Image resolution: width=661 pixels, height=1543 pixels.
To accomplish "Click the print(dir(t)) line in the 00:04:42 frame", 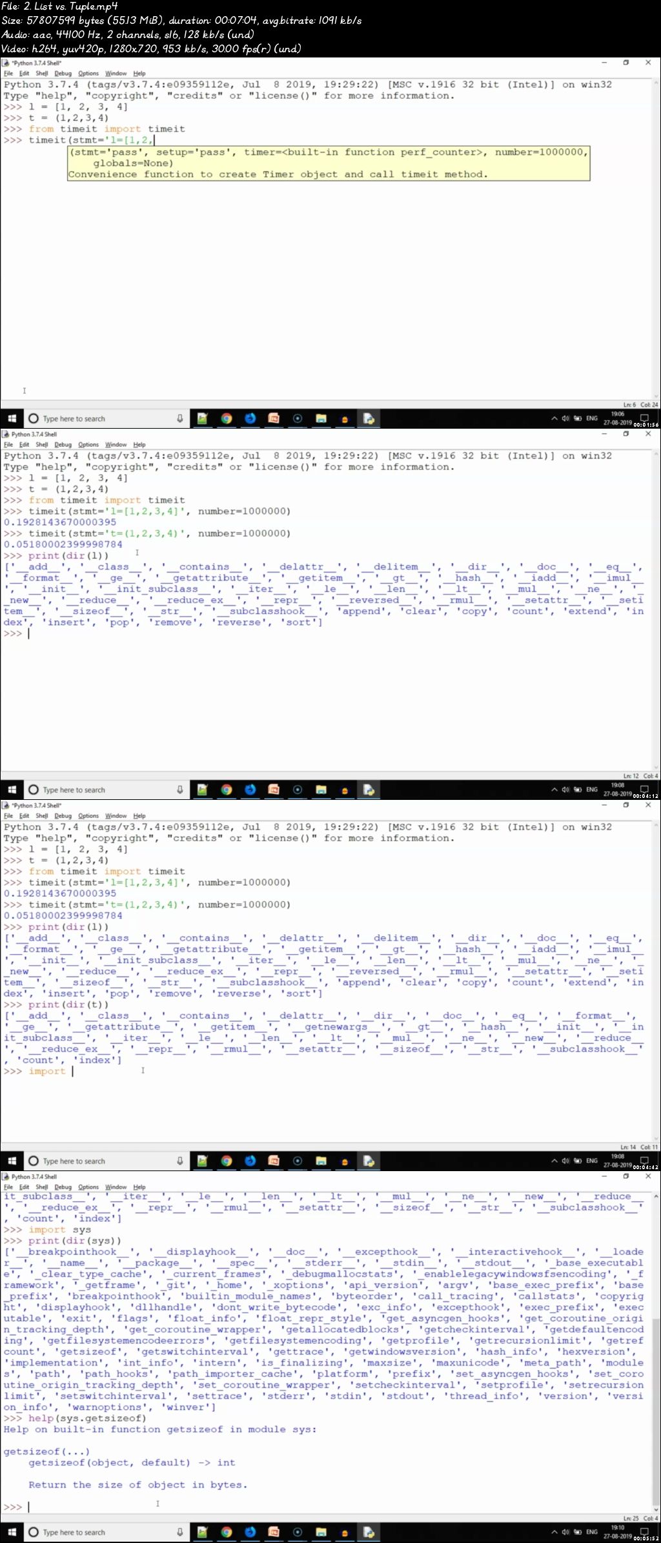I will (x=68, y=1005).
